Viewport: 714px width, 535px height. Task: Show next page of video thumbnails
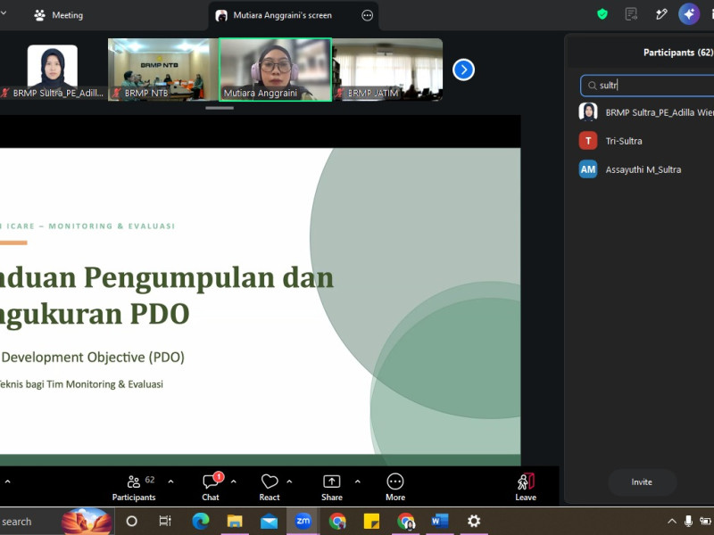[463, 70]
